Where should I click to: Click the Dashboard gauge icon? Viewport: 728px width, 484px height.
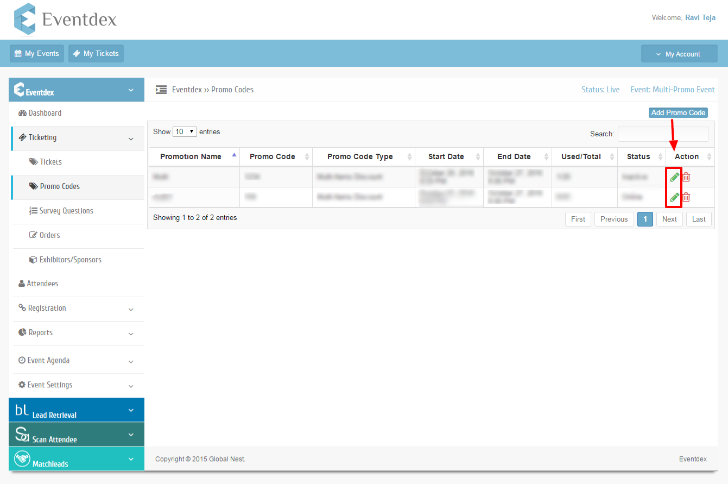point(22,114)
